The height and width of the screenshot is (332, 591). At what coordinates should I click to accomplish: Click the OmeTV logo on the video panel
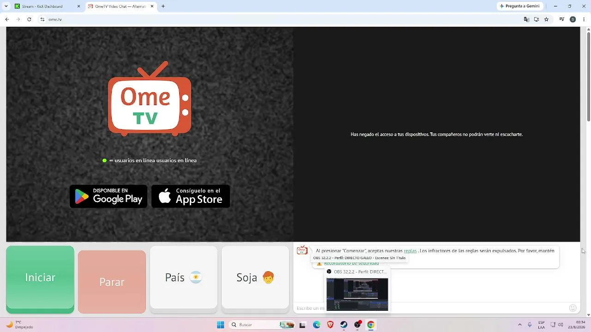(150, 98)
